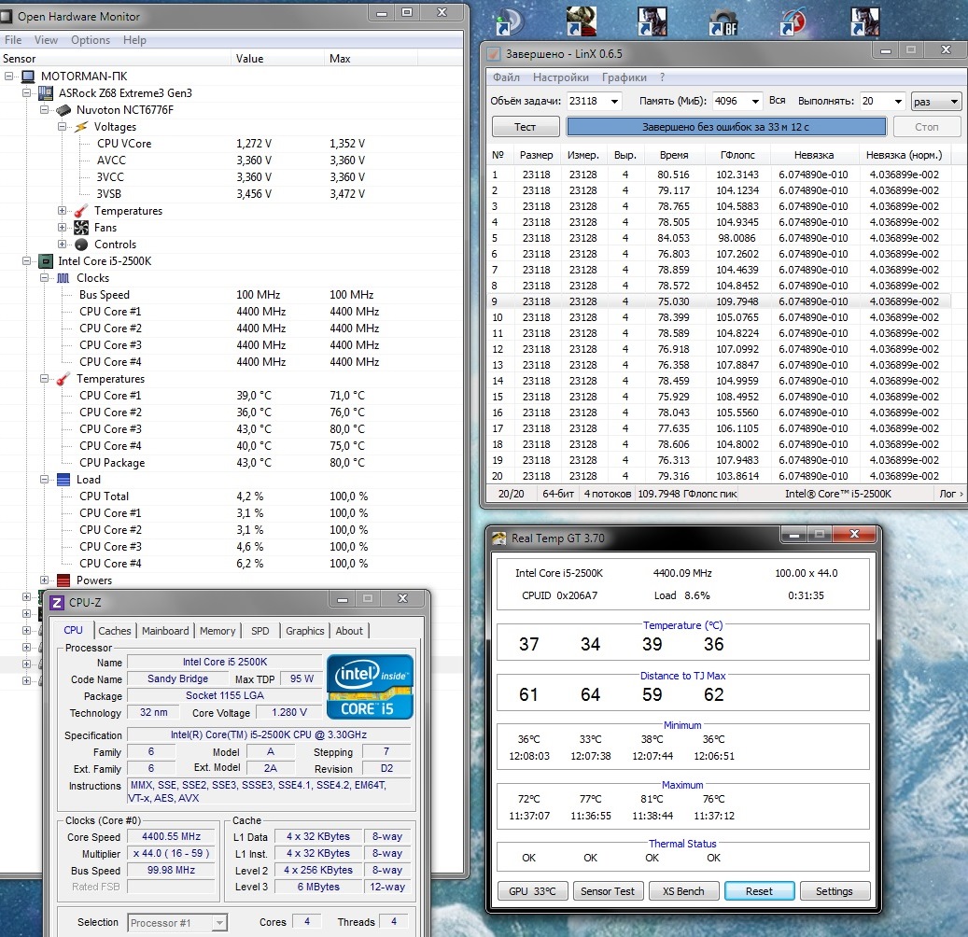Click the Вся memory button in LinX
Image resolution: width=968 pixels, height=937 pixels.
778,101
